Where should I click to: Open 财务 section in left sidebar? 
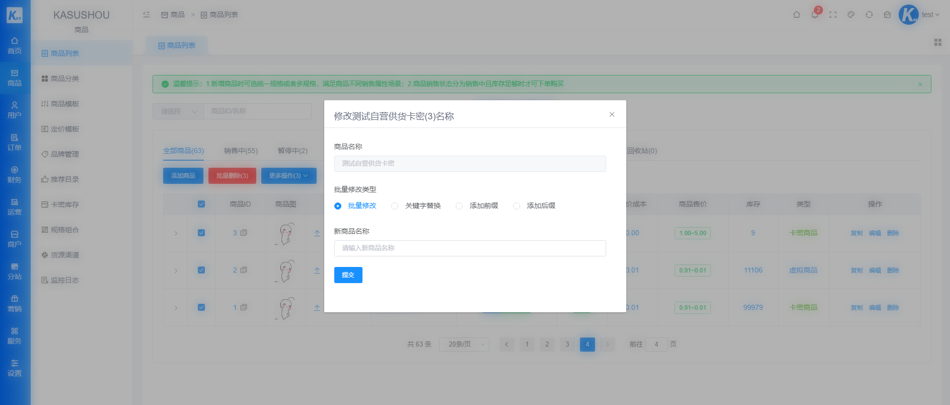(x=15, y=175)
